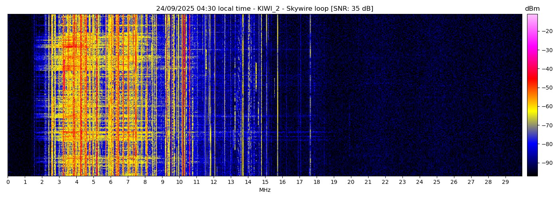Image resolution: width=559 pixels, height=199 pixels.
Task: Click the 0 MHz x-axis tick label
Action: pos(8,182)
